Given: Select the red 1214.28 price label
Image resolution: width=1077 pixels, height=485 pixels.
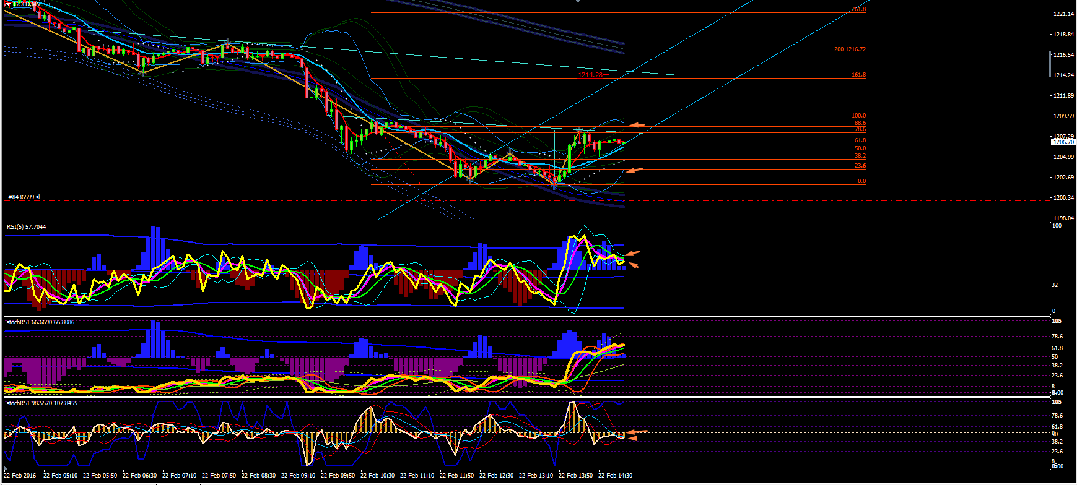Looking at the screenshot, I should [590, 75].
